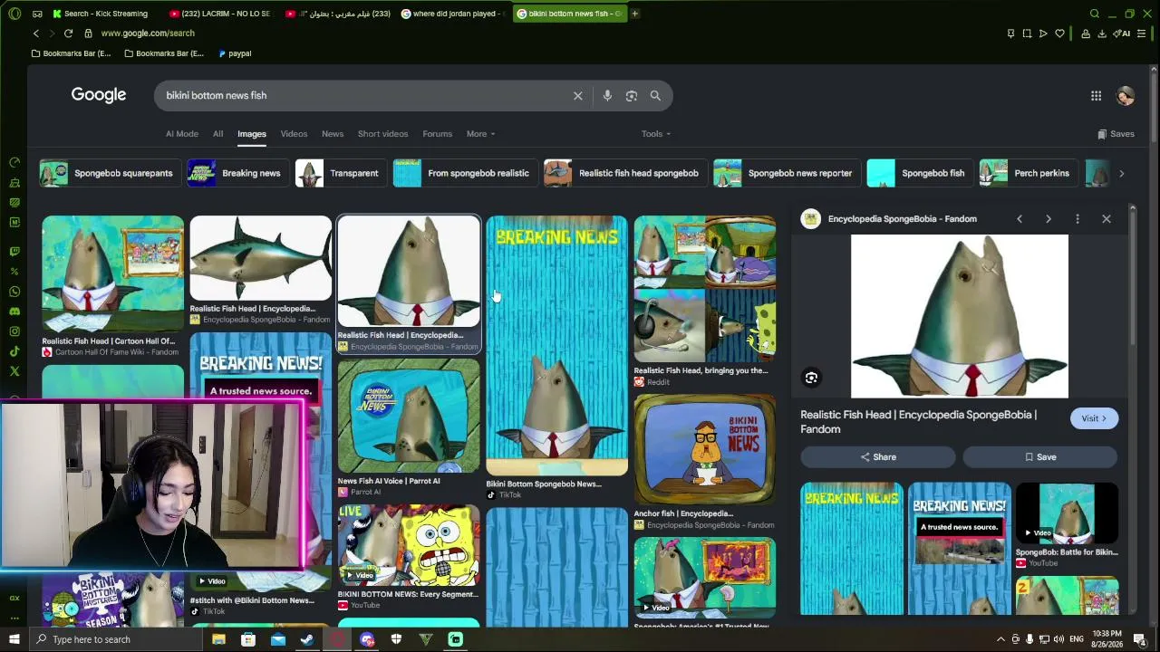Open the Google apps grid
Screen dimensions: 1160x652
(1096, 96)
